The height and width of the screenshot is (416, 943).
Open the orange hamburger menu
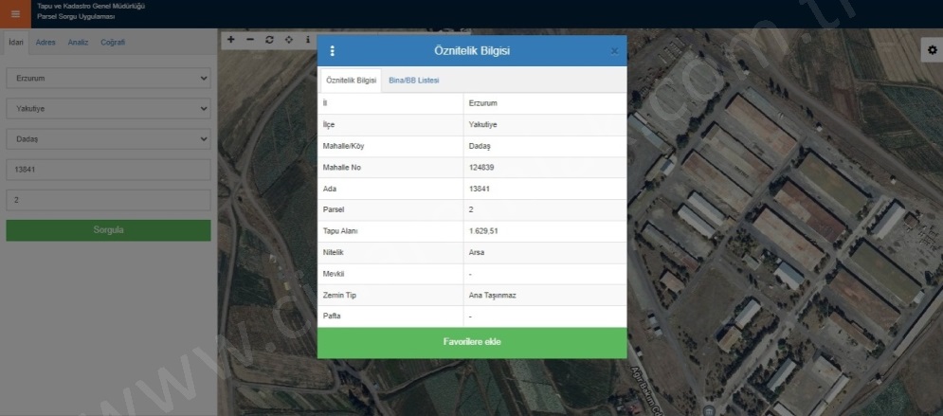tap(15, 13)
